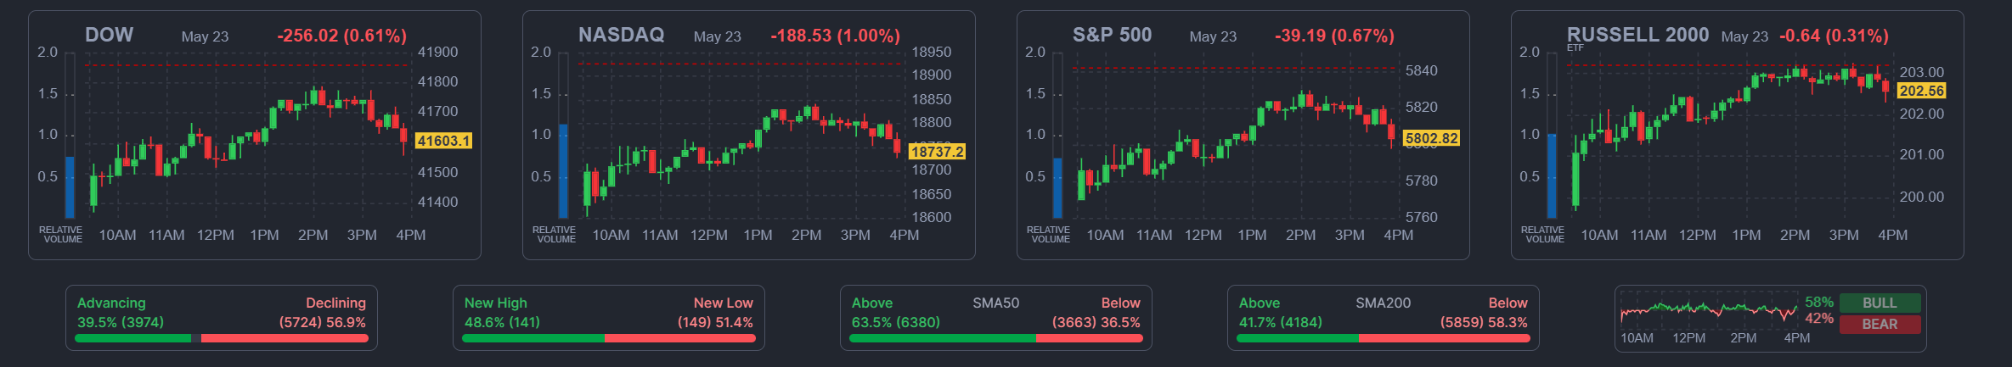Click the 42% bear percentage
2012x367 pixels.
point(1819,319)
